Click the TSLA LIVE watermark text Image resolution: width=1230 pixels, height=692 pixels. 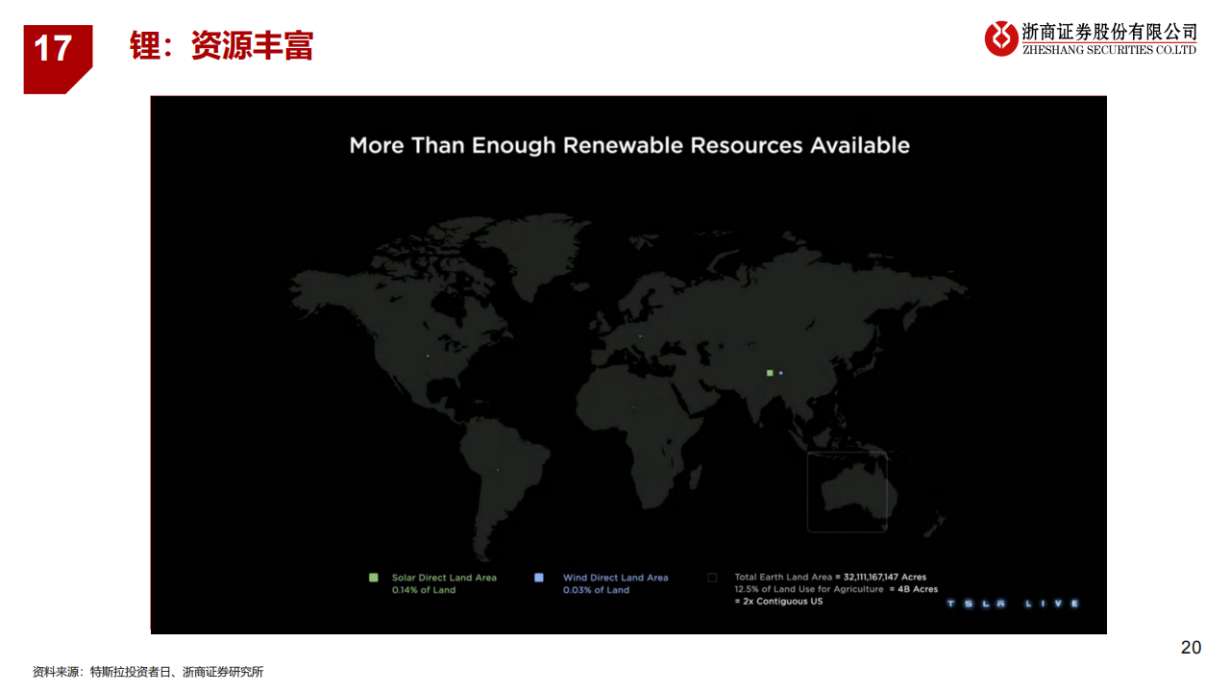click(x=1013, y=604)
